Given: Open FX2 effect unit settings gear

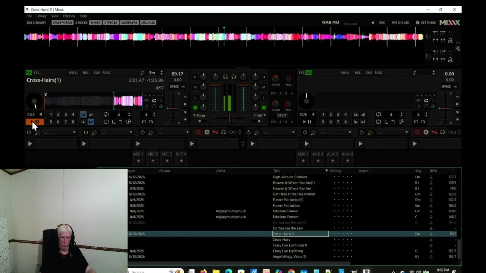Looking at the screenshot, I should click(x=426, y=132).
